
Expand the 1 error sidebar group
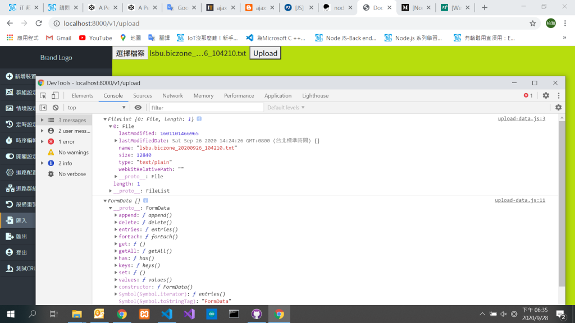click(x=42, y=141)
